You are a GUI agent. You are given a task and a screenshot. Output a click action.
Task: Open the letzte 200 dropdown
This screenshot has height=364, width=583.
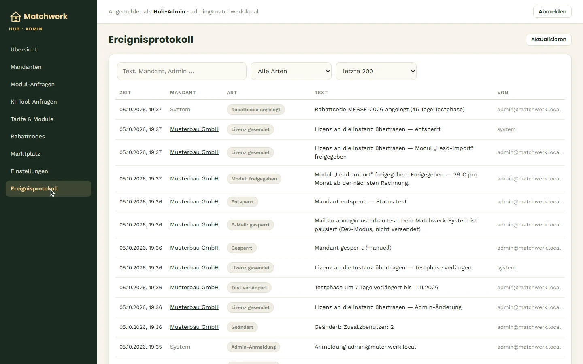click(x=376, y=71)
